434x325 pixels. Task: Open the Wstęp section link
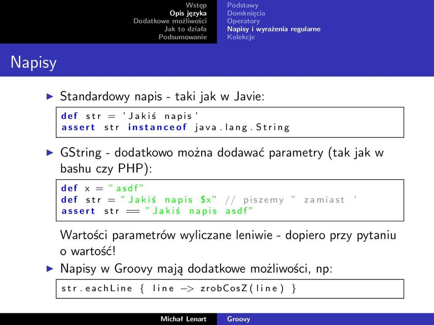pos(196,5)
